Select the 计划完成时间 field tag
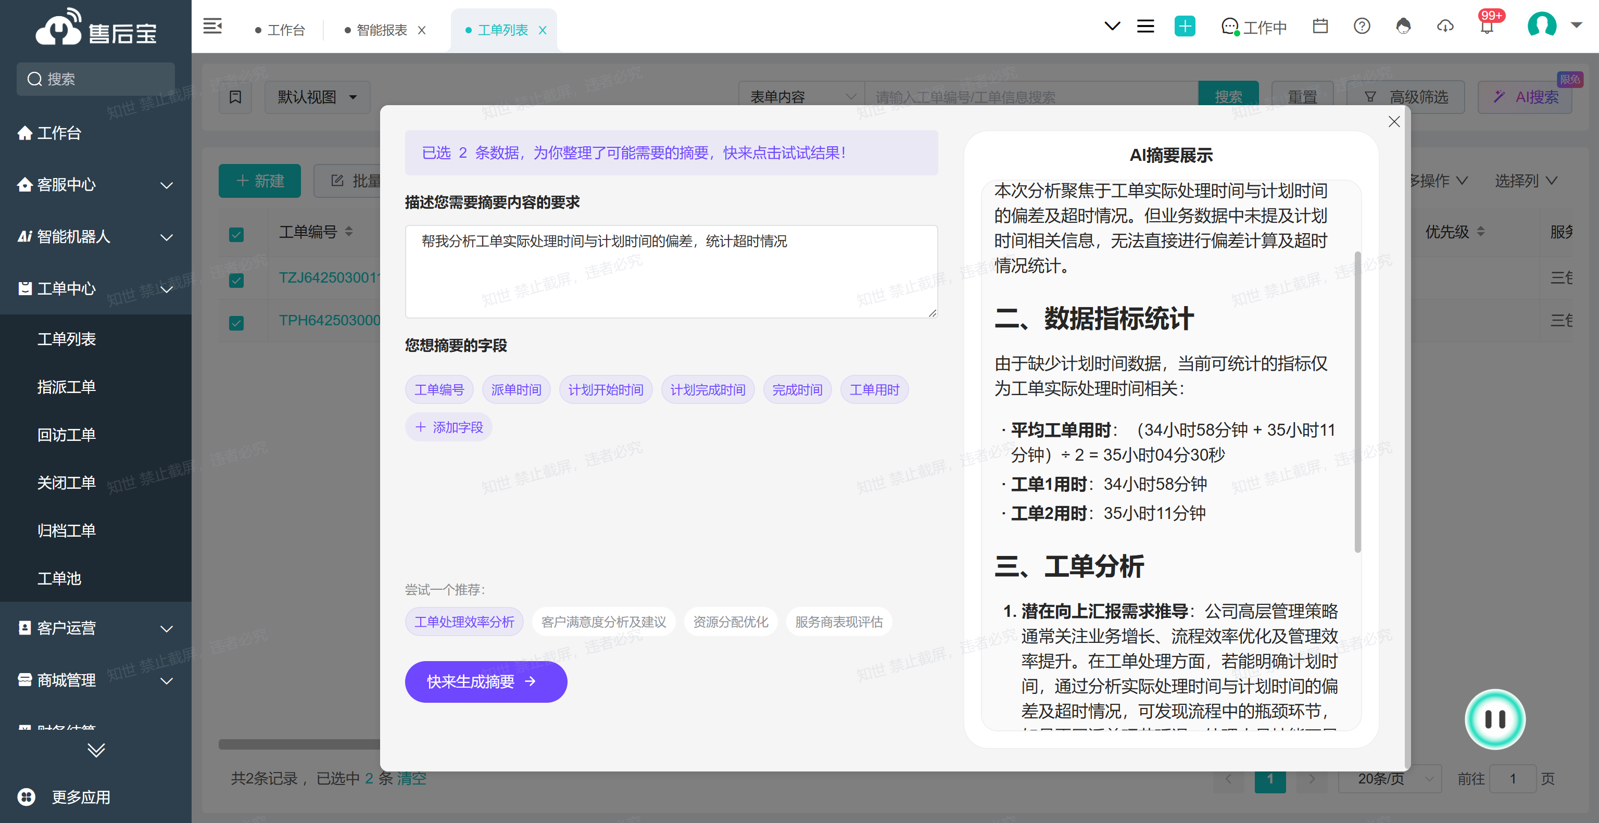This screenshot has width=1599, height=823. (x=708, y=390)
